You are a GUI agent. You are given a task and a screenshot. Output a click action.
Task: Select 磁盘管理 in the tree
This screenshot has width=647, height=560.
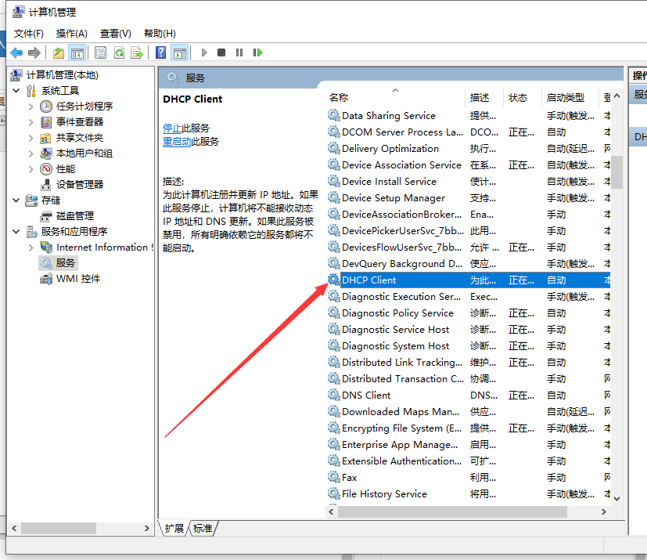tap(75, 215)
